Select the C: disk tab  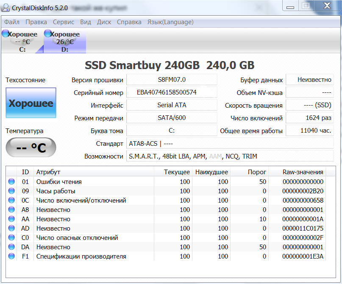[22, 41]
